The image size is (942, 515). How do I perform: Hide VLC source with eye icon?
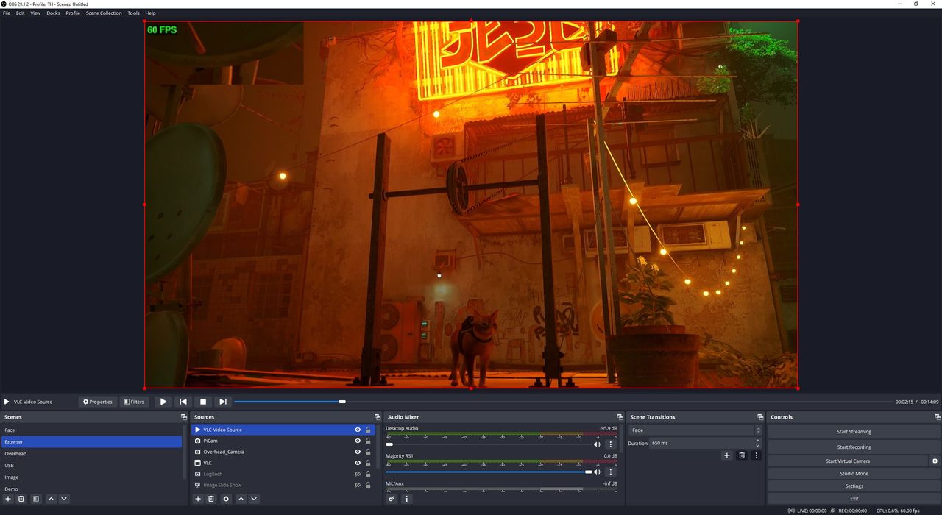358,463
